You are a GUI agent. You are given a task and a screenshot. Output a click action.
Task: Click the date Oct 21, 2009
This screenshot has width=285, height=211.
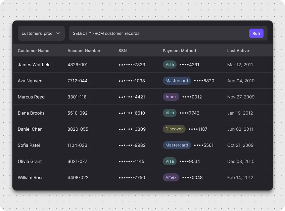click(240, 145)
